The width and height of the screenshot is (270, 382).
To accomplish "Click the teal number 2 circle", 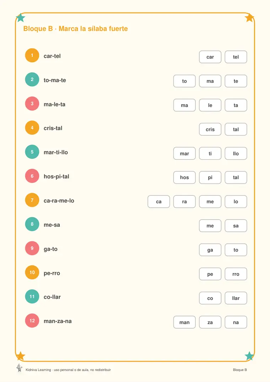I will click(x=32, y=80).
